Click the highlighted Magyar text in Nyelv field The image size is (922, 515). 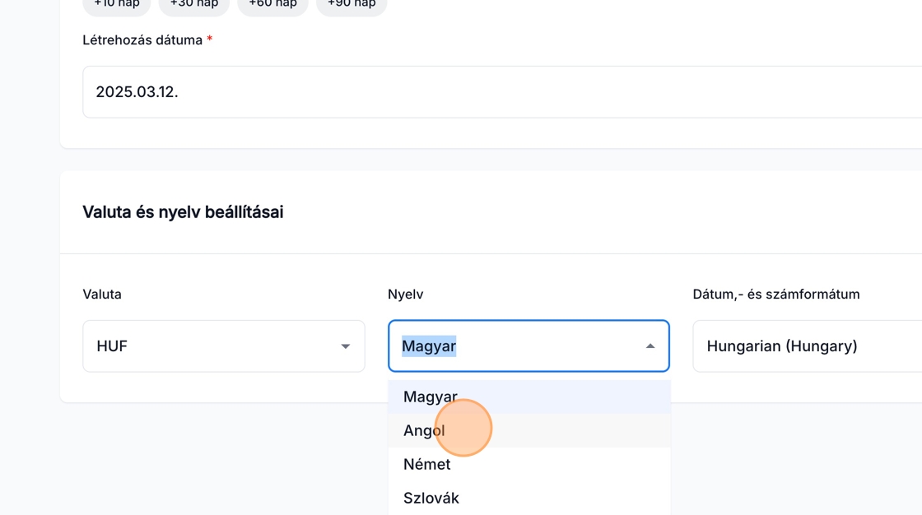(x=429, y=346)
